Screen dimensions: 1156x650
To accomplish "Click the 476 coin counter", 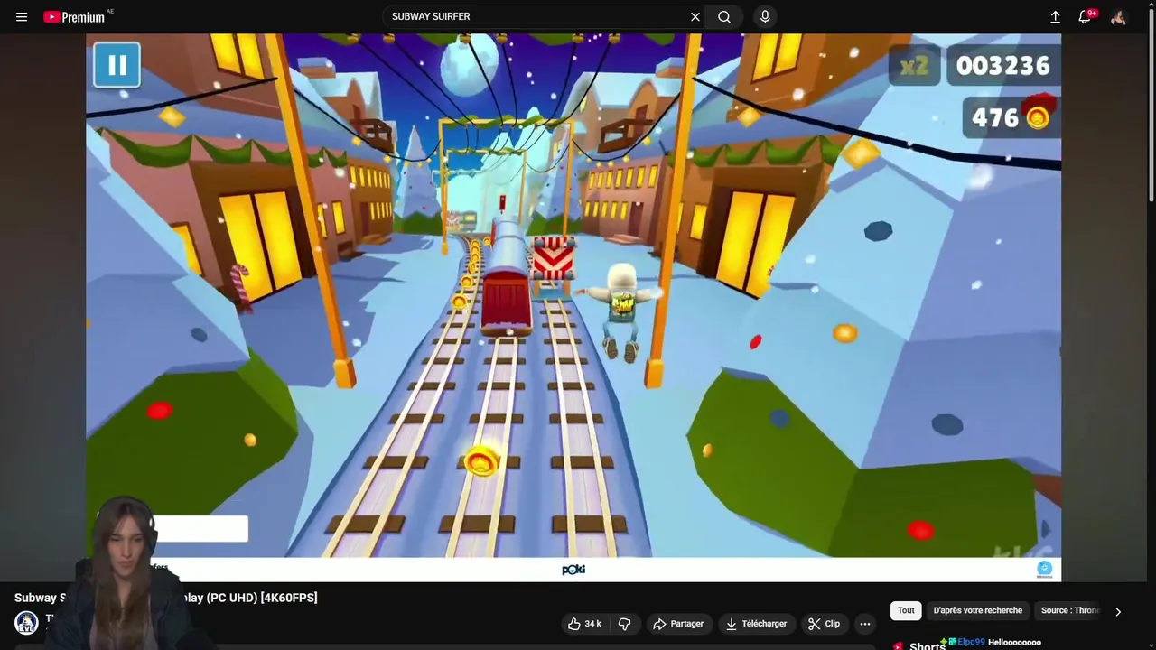I will coord(1011,118).
